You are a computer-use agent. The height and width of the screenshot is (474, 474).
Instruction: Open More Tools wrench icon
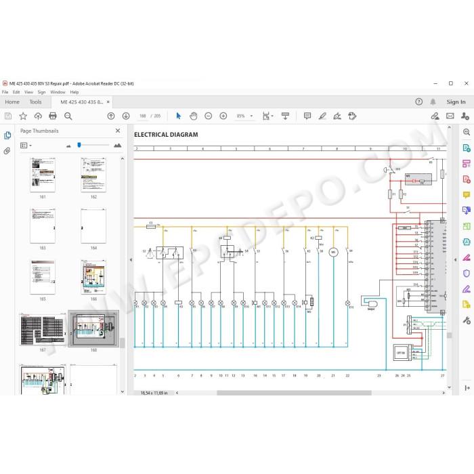tap(467, 320)
